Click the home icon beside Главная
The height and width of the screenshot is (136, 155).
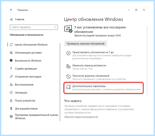(x=11, y=19)
